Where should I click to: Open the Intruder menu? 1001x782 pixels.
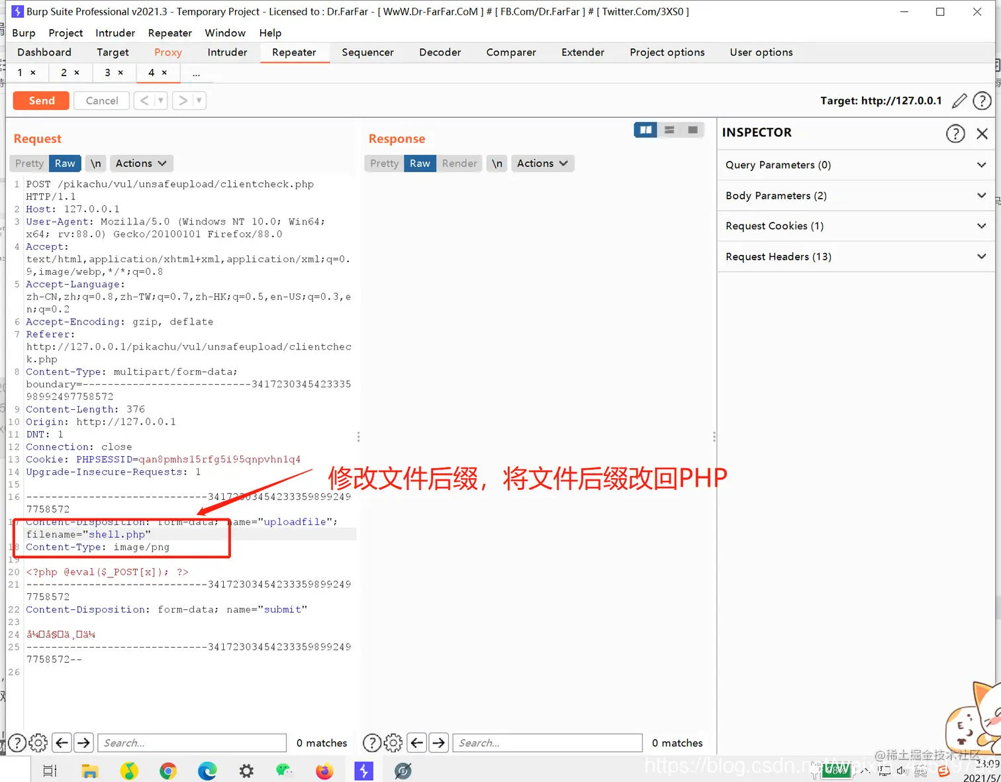(x=115, y=33)
